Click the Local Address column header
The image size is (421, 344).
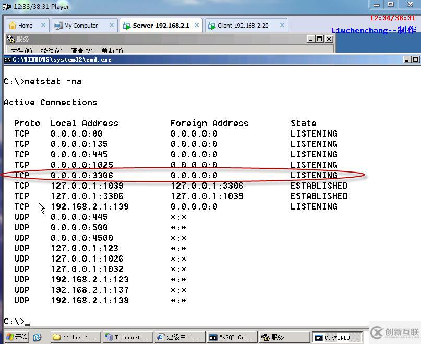click(x=85, y=123)
